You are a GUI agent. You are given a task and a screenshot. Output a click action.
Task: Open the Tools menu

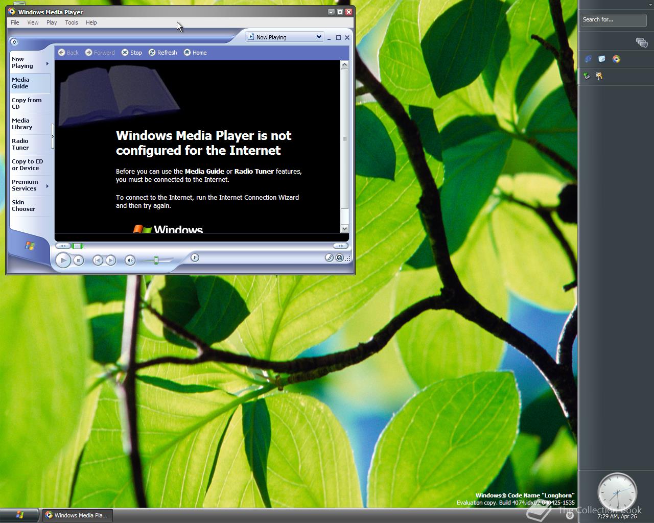click(x=72, y=22)
